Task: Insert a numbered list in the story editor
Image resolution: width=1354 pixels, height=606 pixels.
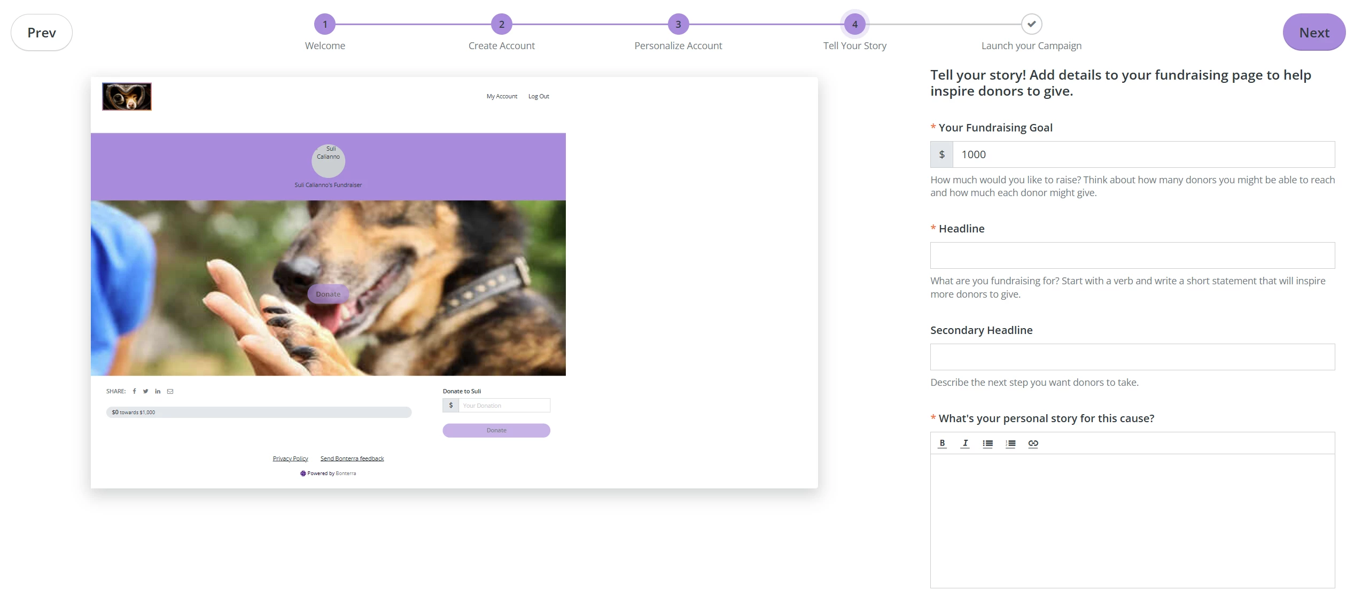Action: tap(1010, 443)
